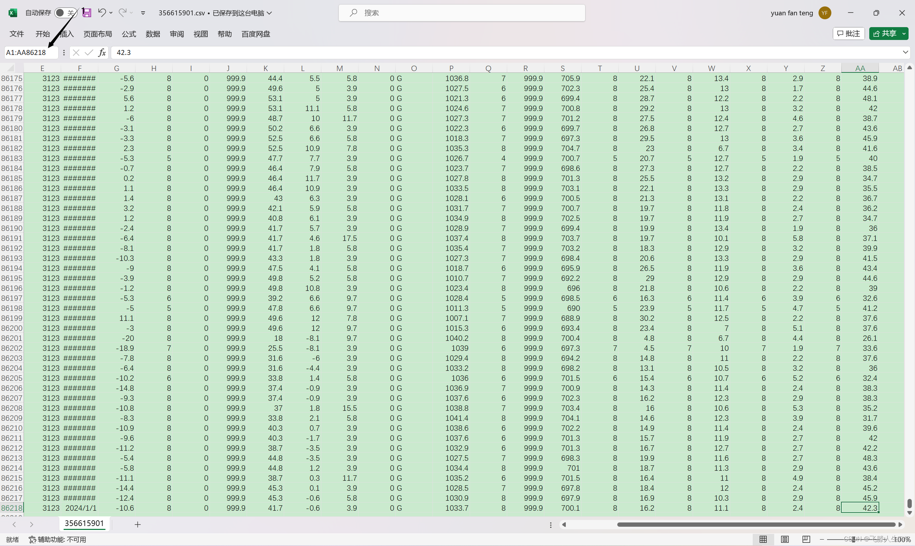Switch to Page Break Preview icon
Viewport: 915px width, 546px height.
[x=806, y=539]
